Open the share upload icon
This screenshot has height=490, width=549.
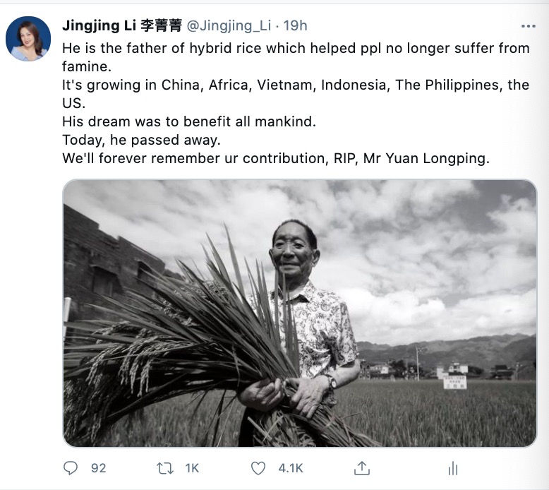coord(362,468)
